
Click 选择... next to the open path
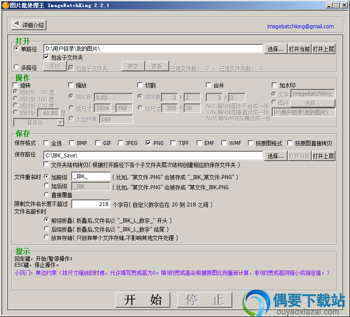tap(276, 49)
